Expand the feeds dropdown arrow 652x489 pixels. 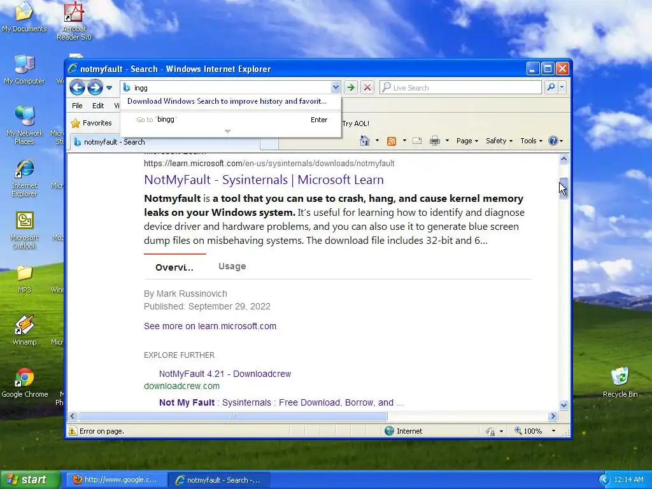pyautogui.click(x=404, y=141)
